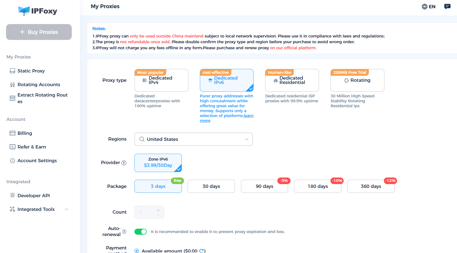Expand the Integrated Tools menu
The width and height of the screenshot is (457, 253).
[66, 209]
